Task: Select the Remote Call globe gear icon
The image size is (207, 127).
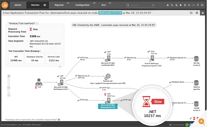Action: (107, 77)
